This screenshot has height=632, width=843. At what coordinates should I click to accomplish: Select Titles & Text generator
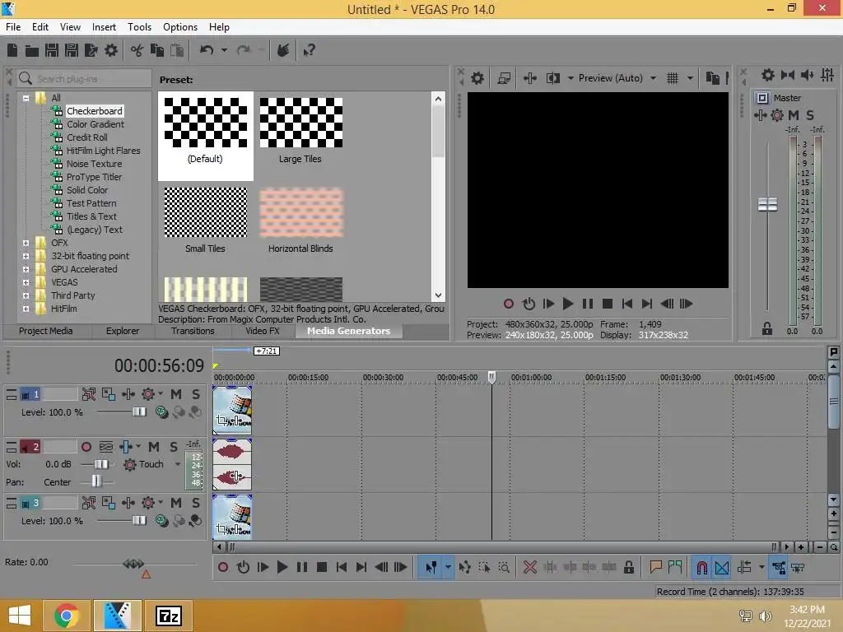pos(91,216)
